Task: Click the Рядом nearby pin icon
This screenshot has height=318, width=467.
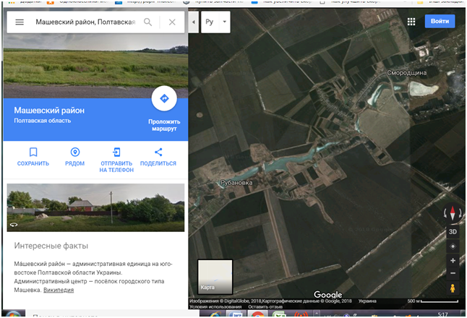Action: coord(75,152)
